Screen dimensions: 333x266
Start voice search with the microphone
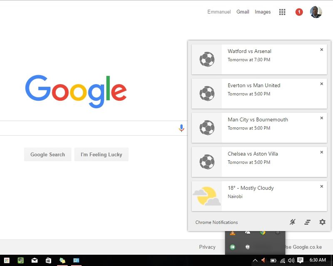click(181, 128)
